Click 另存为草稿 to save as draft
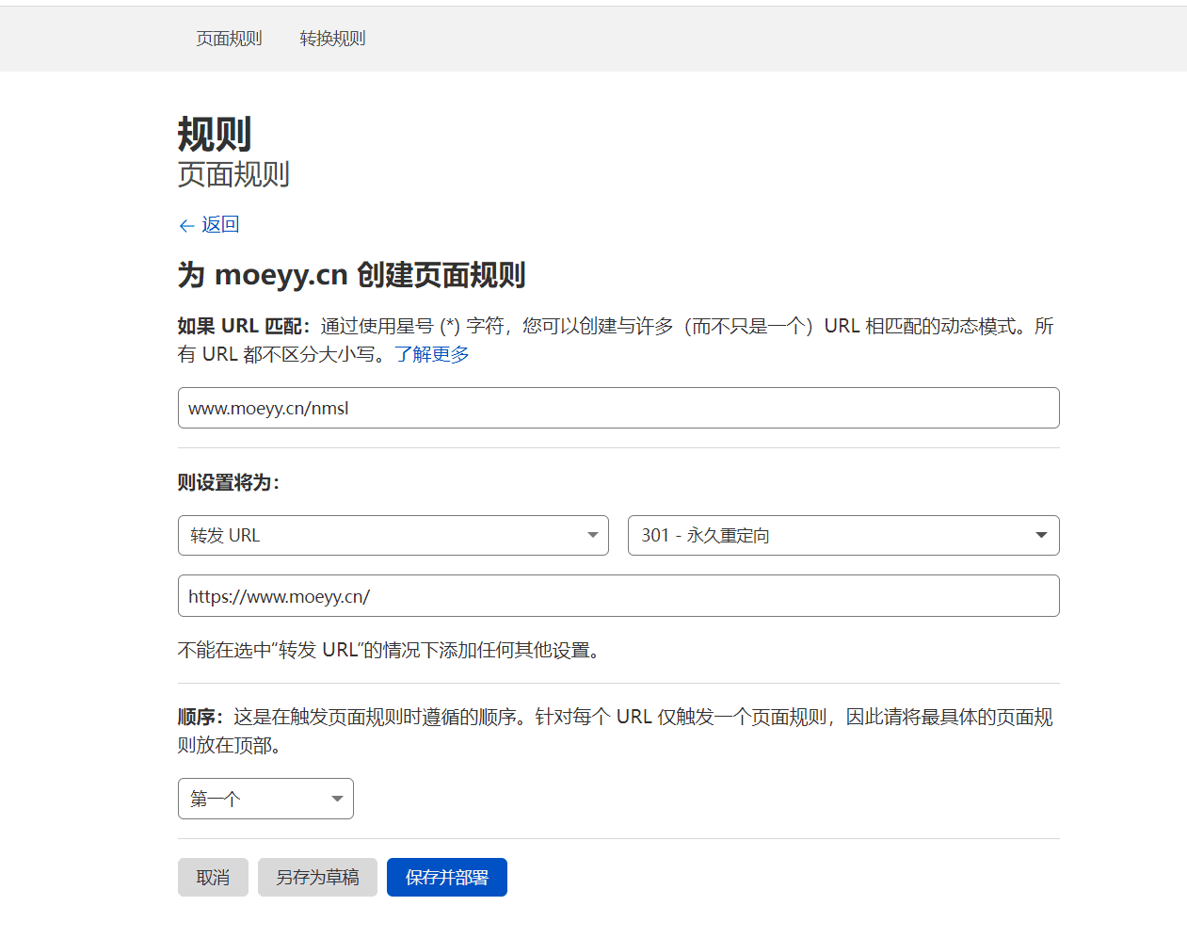Viewport: 1187px width, 938px height. 317,878
